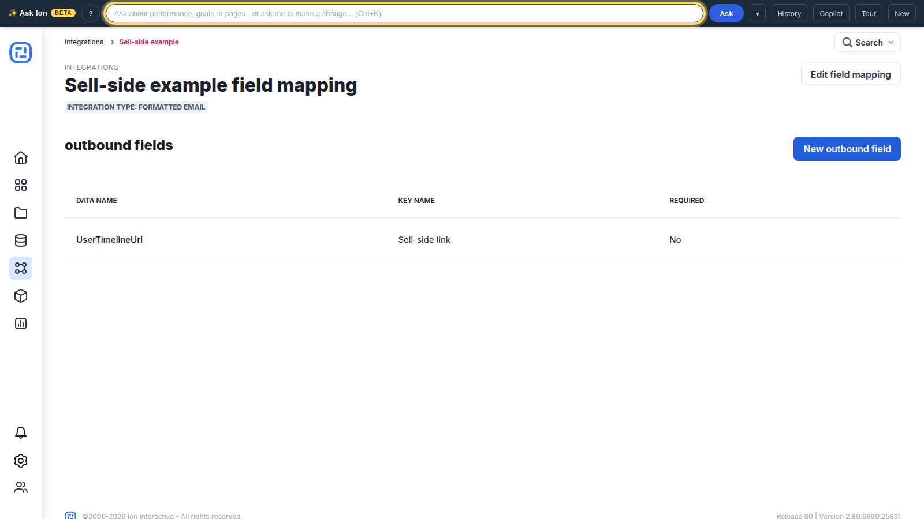924x519 pixels.
Task: Open the Search dropdown
Action: click(x=867, y=42)
